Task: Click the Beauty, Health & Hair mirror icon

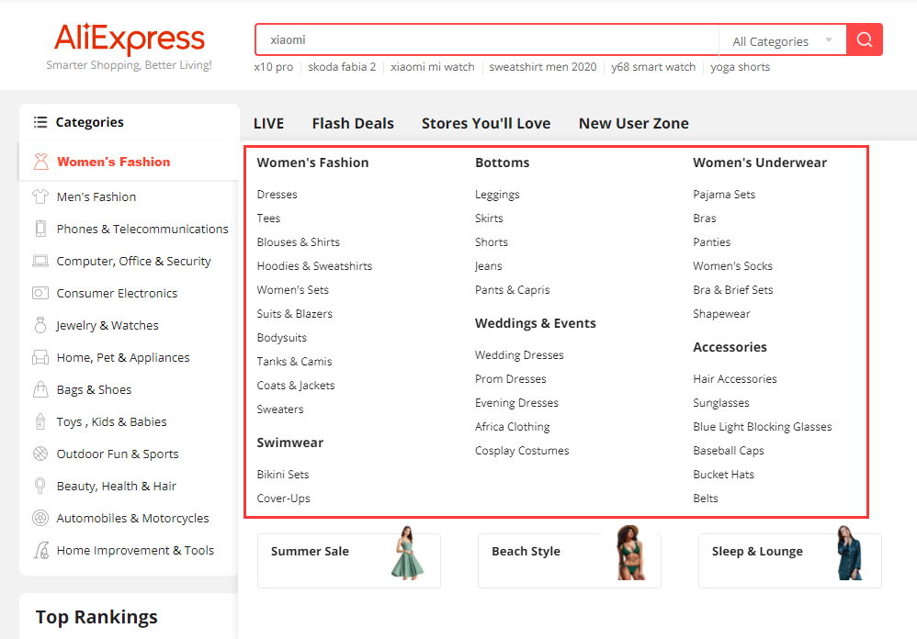Action: click(x=40, y=486)
